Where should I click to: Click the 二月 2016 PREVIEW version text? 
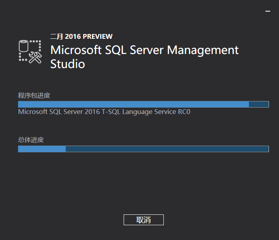point(81,36)
